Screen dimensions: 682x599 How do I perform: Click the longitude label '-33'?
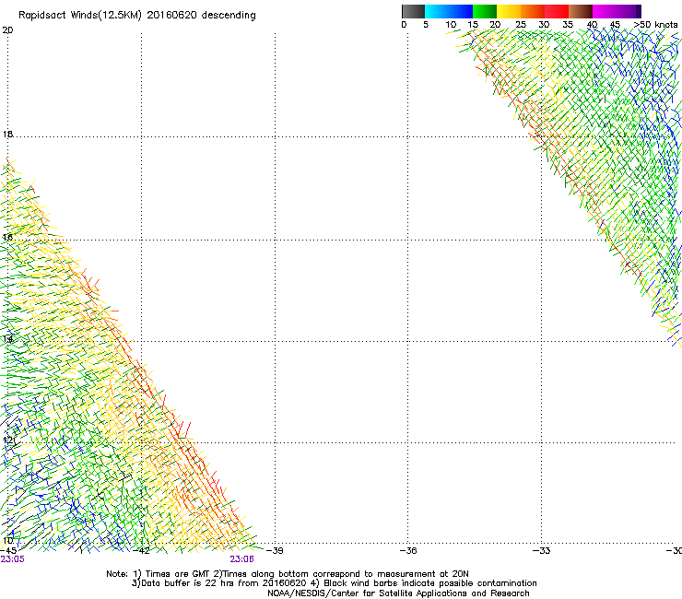542,551
